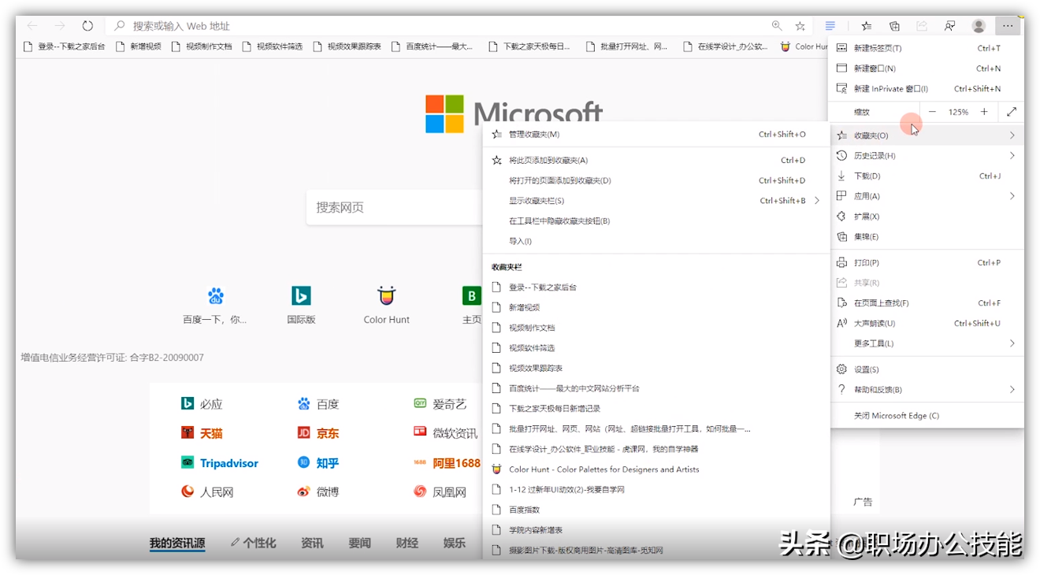This screenshot has width=1040, height=575.
Task: Click the browser refresh button
Action: (x=87, y=26)
